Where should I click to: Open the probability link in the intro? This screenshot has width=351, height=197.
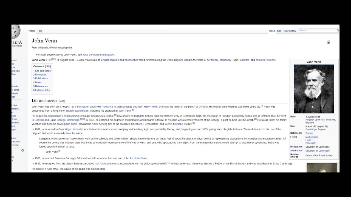pos(225,60)
